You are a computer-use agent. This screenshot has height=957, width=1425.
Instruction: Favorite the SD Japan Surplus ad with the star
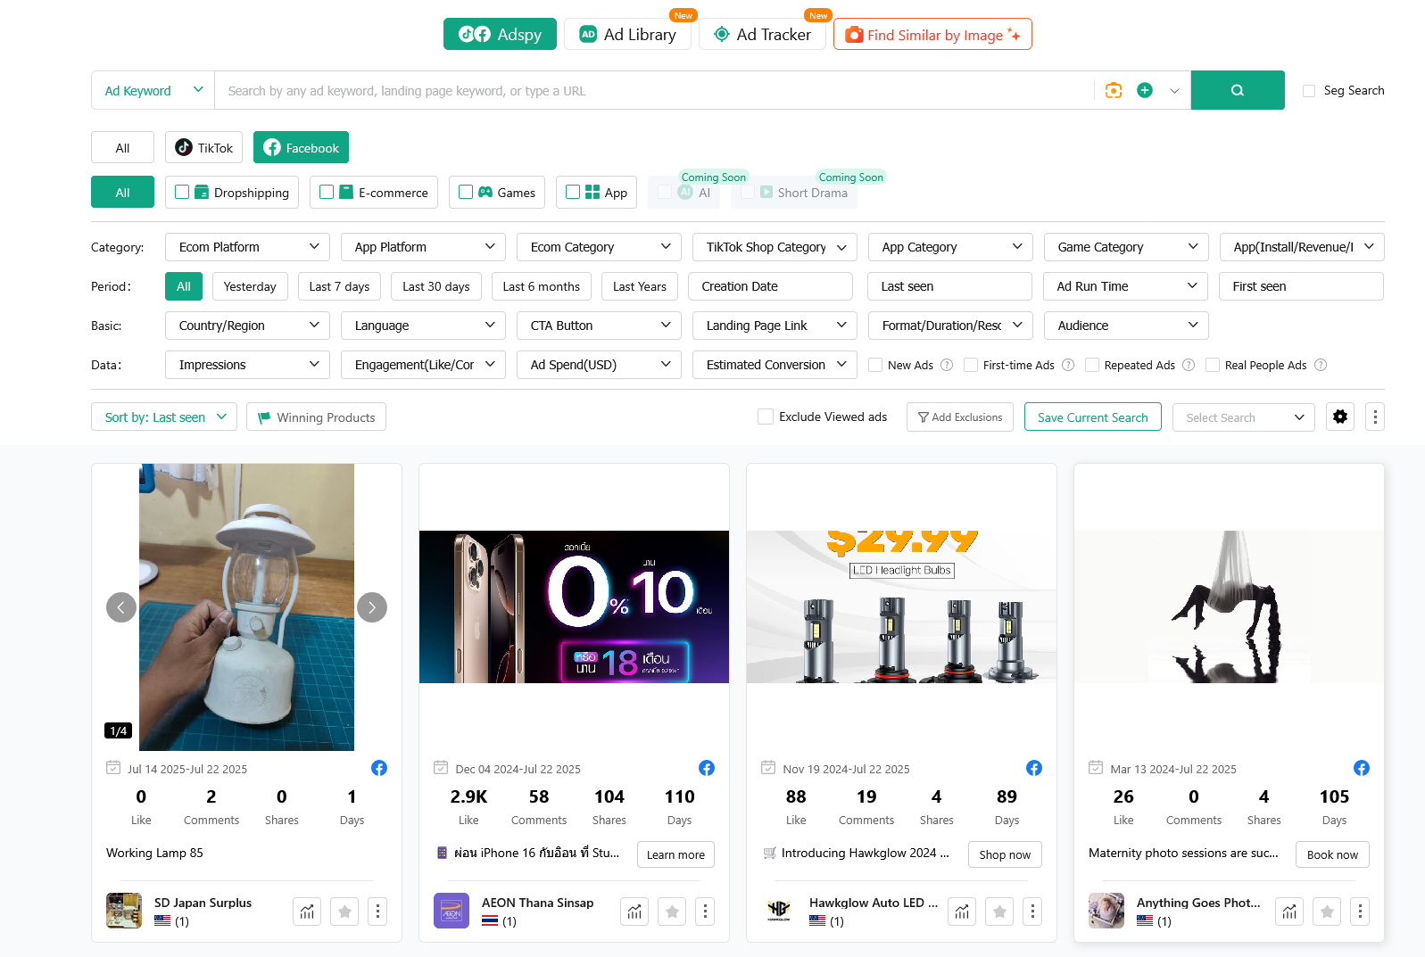point(344,912)
